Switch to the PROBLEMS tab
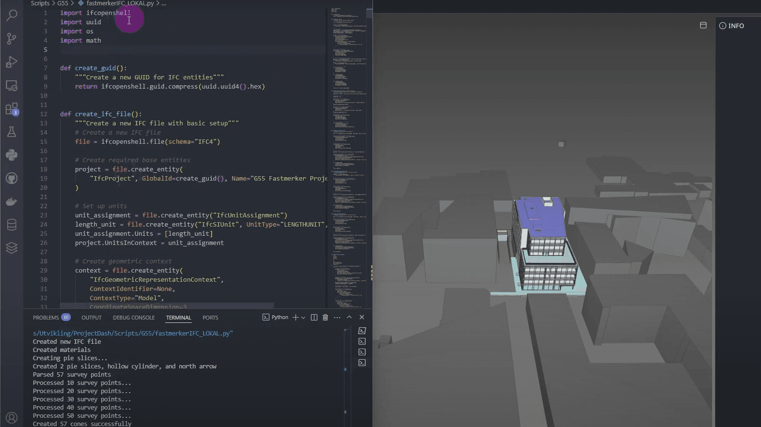761x427 pixels. point(52,318)
